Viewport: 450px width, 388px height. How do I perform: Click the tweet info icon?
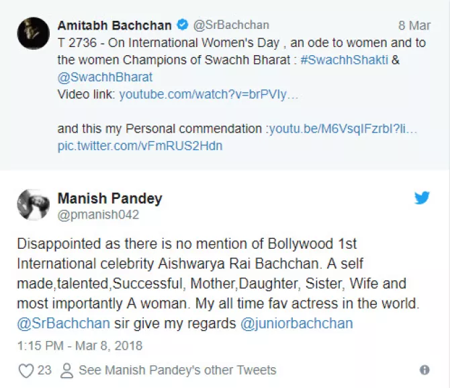pos(424,371)
